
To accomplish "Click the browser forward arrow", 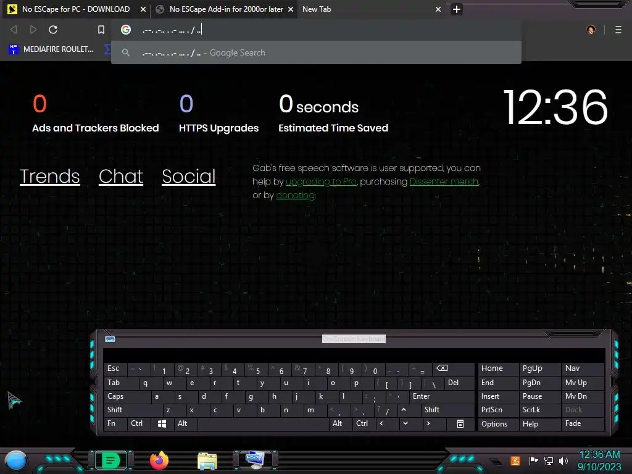I will pos(33,30).
